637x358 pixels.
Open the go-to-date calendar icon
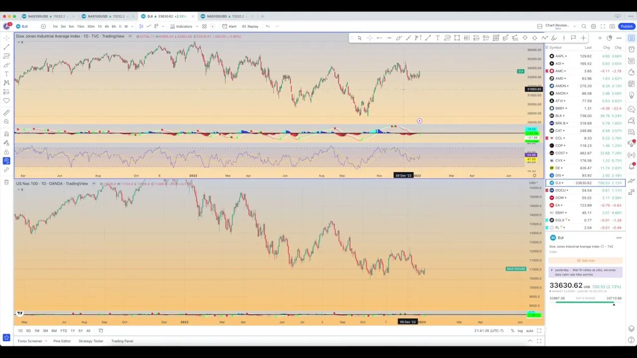(x=101, y=331)
